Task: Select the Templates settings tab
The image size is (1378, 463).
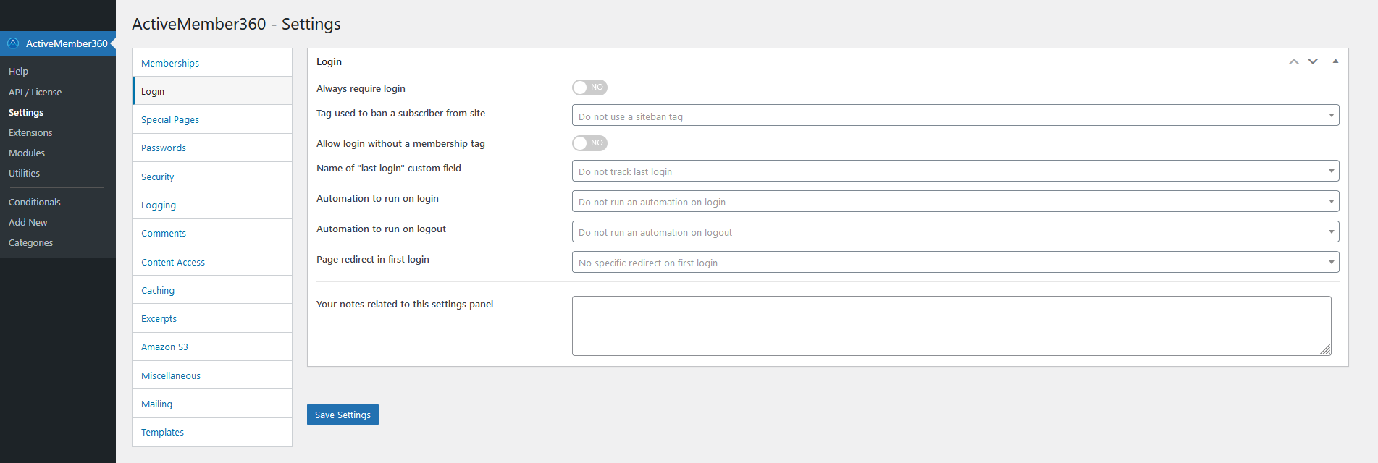Action: click(x=162, y=432)
